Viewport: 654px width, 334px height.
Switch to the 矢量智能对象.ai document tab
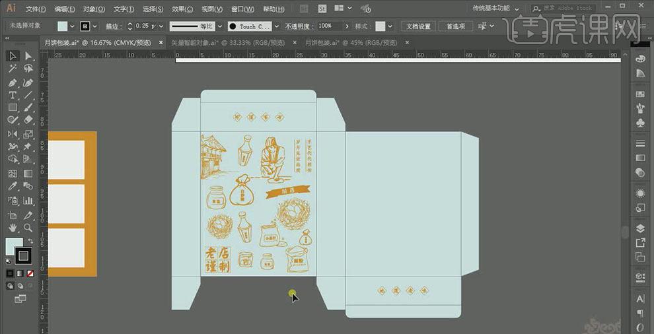tap(210, 42)
